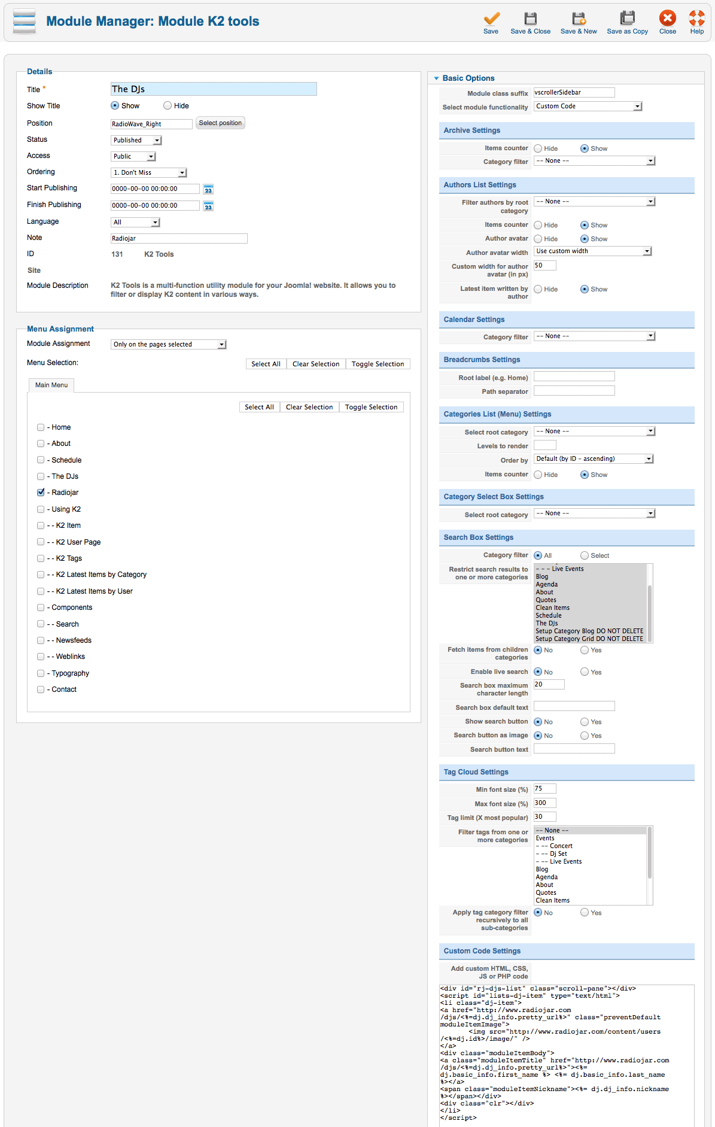Click the Select position button

220,123
